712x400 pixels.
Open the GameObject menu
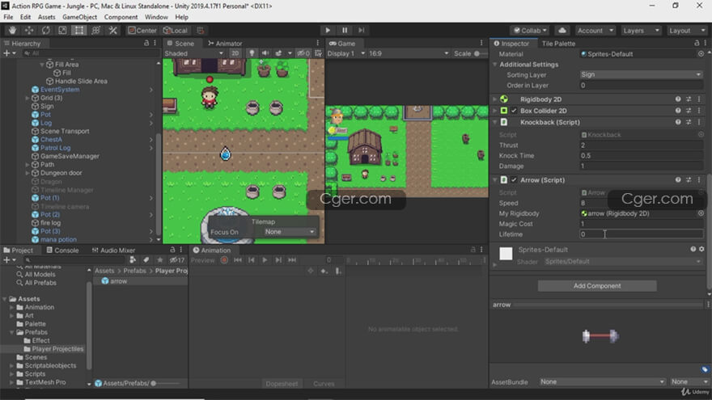[79, 17]
